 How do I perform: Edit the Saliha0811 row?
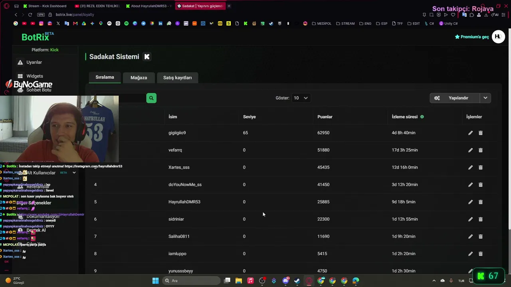tap(470, 236)
